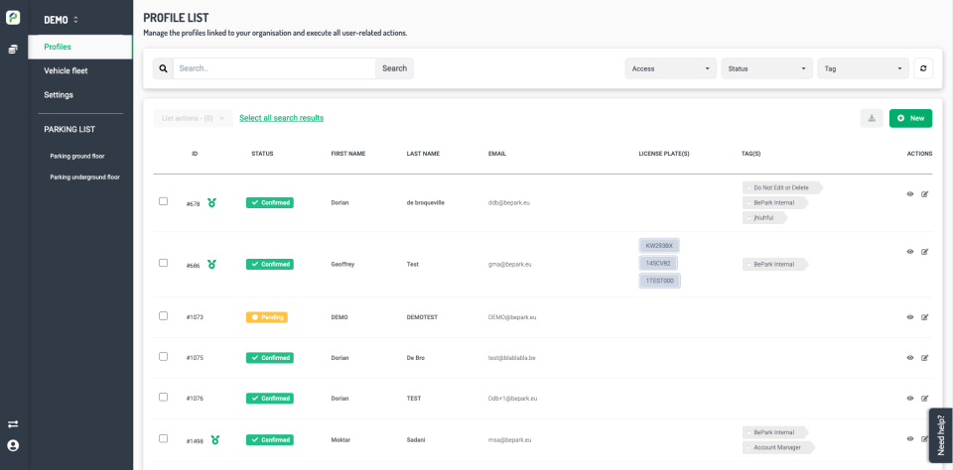953x470 pixels.
Task: Check the box for profile #1075
Action: coord(163,356)
